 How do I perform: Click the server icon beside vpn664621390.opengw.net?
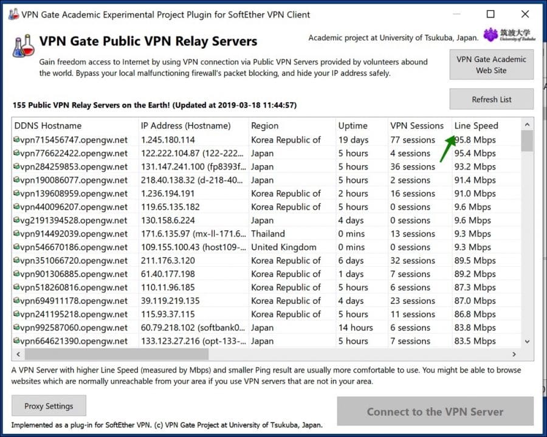click(16, 340)
